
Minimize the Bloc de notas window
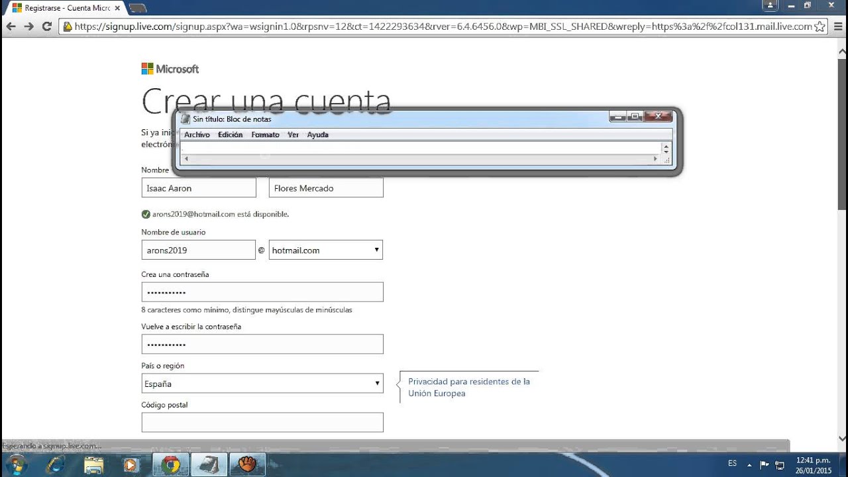click(617, 117)
